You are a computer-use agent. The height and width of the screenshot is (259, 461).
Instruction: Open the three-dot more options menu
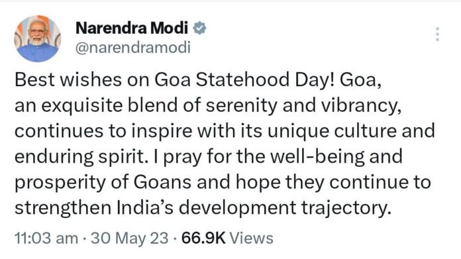pyautogui.click(x=437, y=34)
